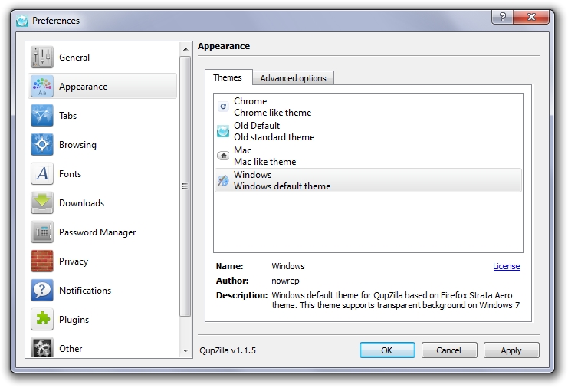Open the License link
The height and width of the screenshot is (388, 568).
pyautogui.click(x=507, y=266)
